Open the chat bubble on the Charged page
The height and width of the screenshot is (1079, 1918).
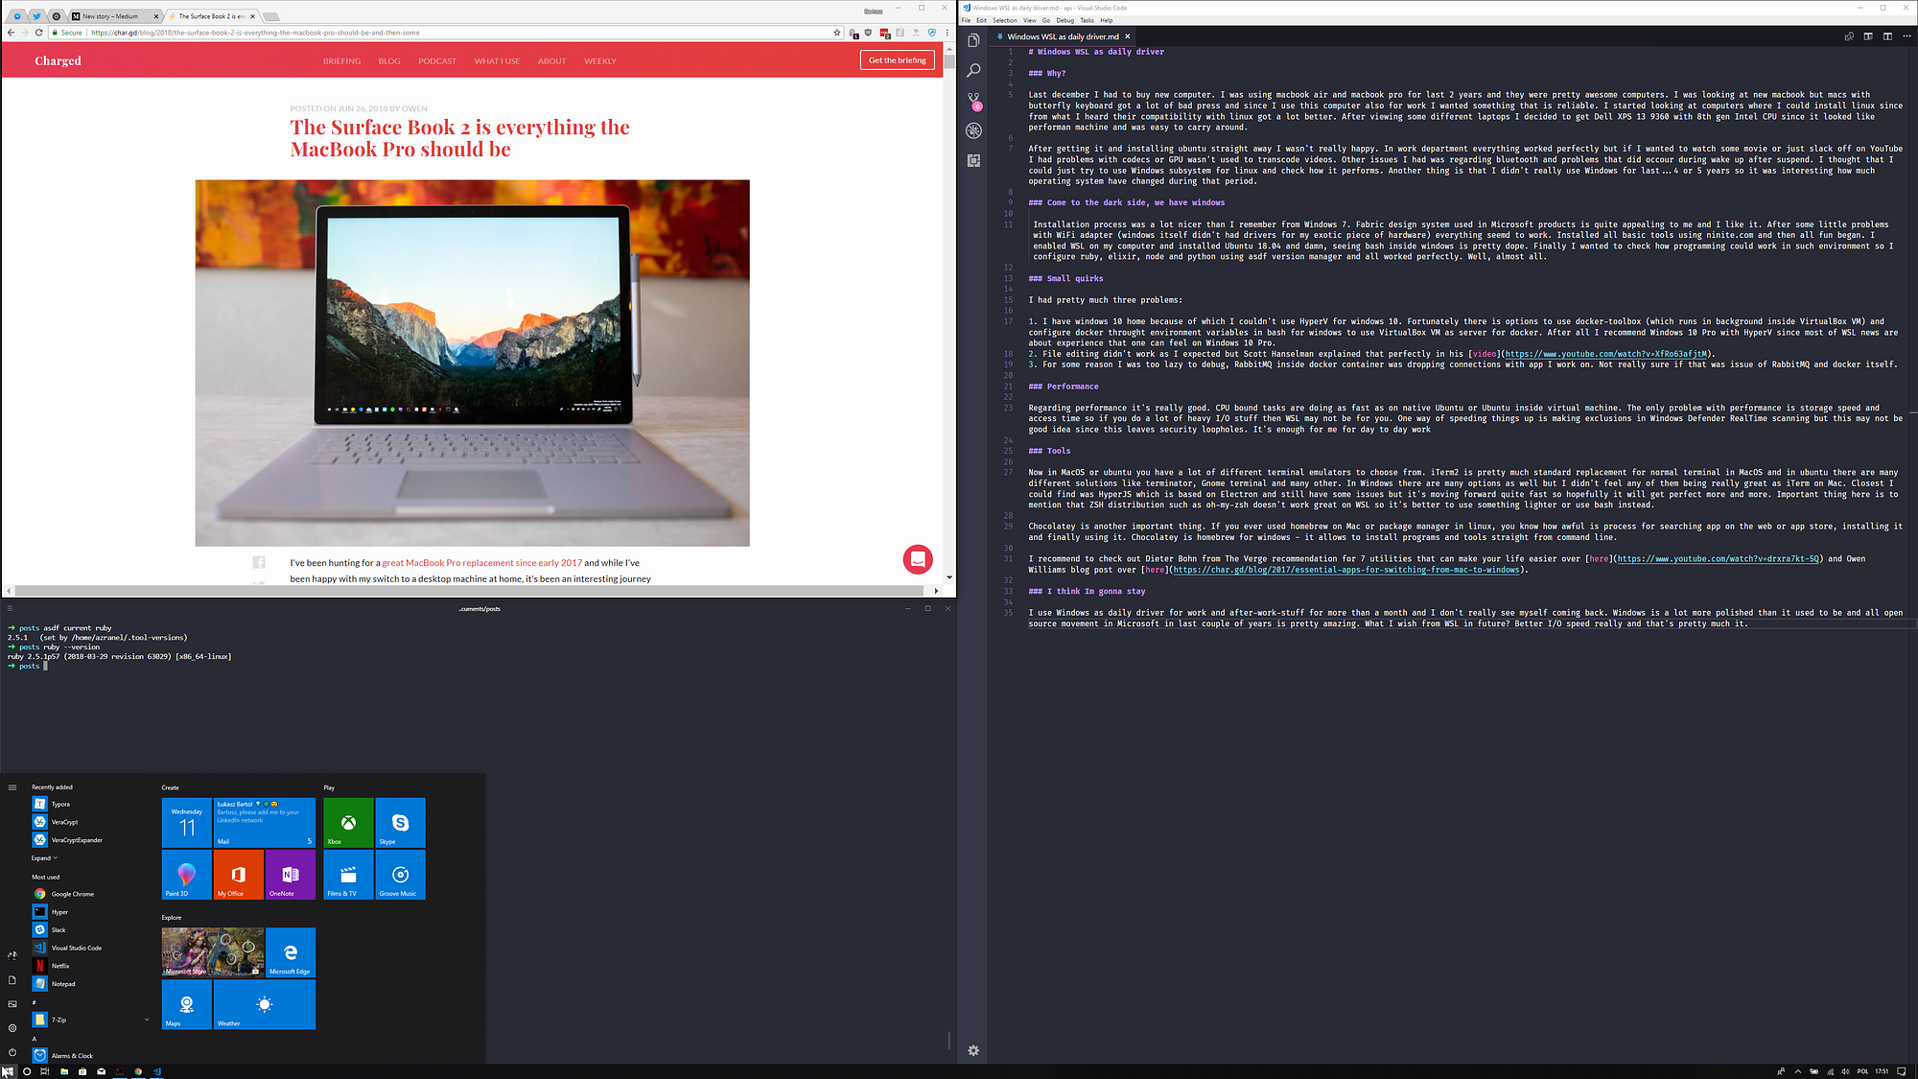tap(918, 559)
